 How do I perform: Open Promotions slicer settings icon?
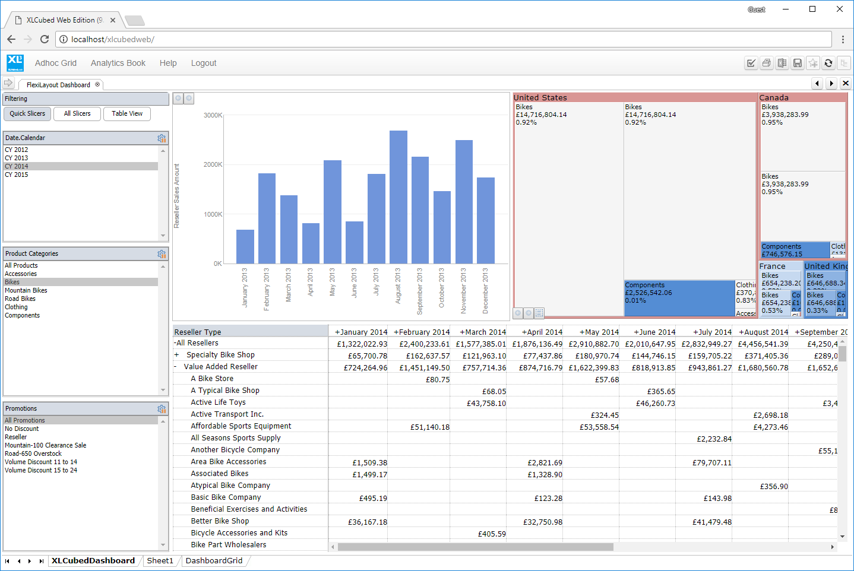coord(162,409)
